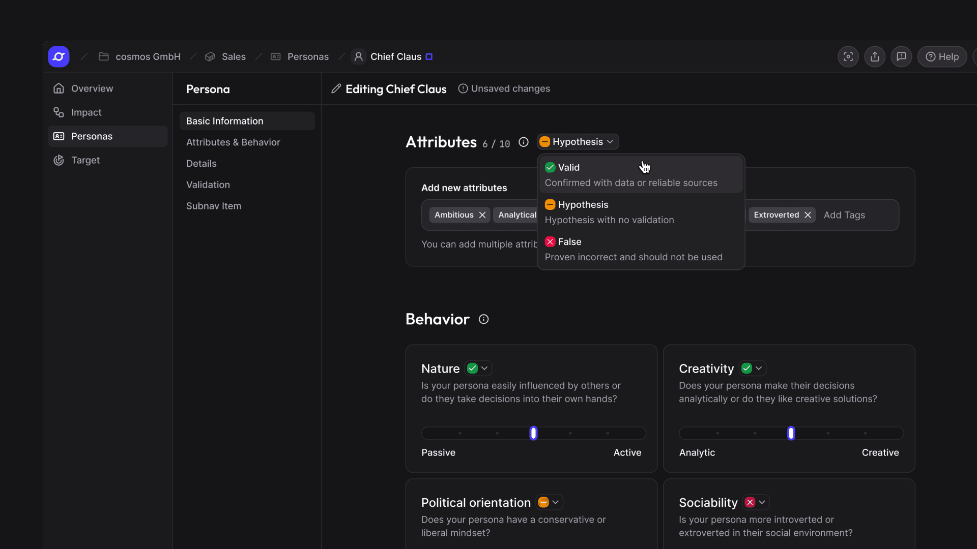
Task: Click the info icon next to Attributes
Action: 523,142
